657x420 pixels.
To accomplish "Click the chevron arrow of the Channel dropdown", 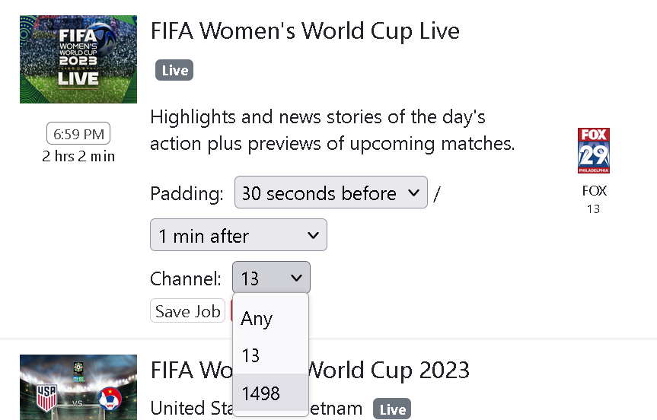I will click(296, 278).
